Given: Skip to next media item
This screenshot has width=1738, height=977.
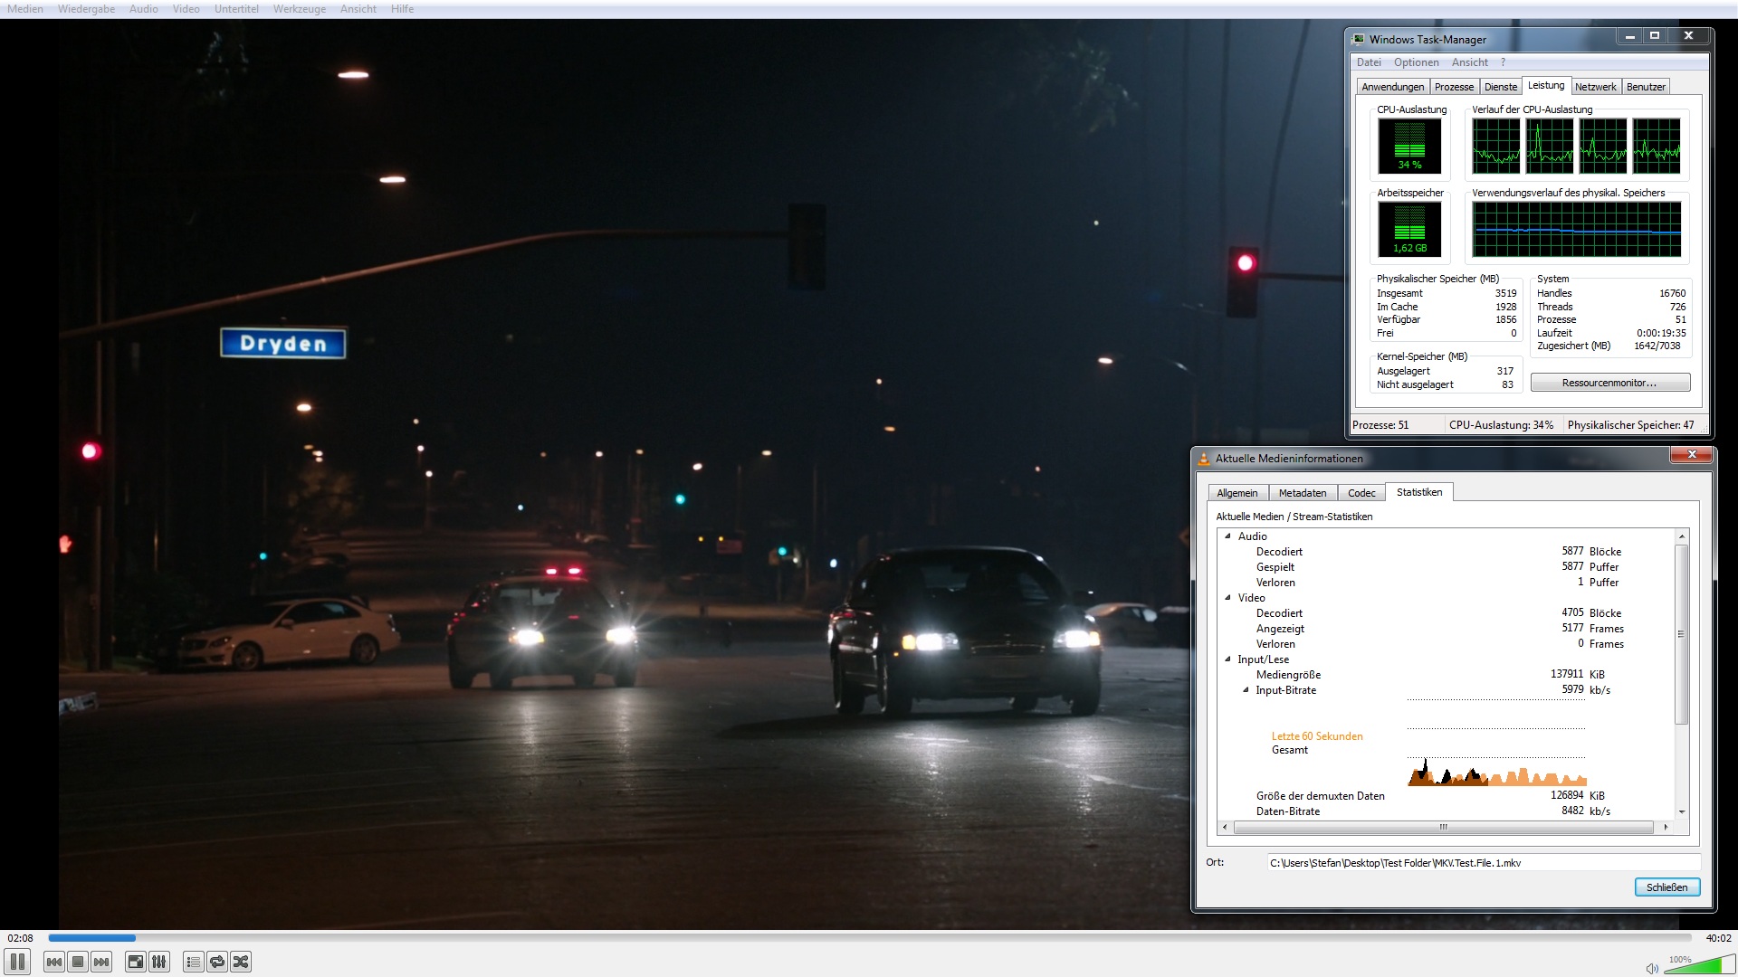Looking at the screenshot, I should (x=101, y=962).
